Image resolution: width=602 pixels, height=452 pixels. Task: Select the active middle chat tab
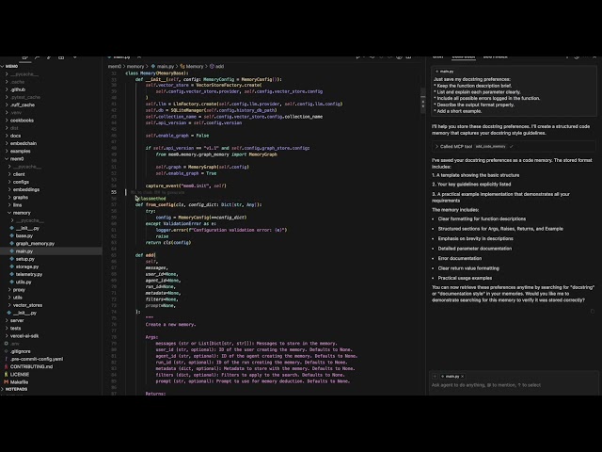pyautogui.click(x=464, y=56)
